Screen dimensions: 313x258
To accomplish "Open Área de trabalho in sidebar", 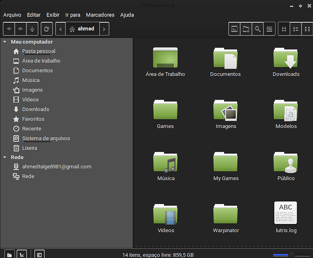I will (41, 61).
